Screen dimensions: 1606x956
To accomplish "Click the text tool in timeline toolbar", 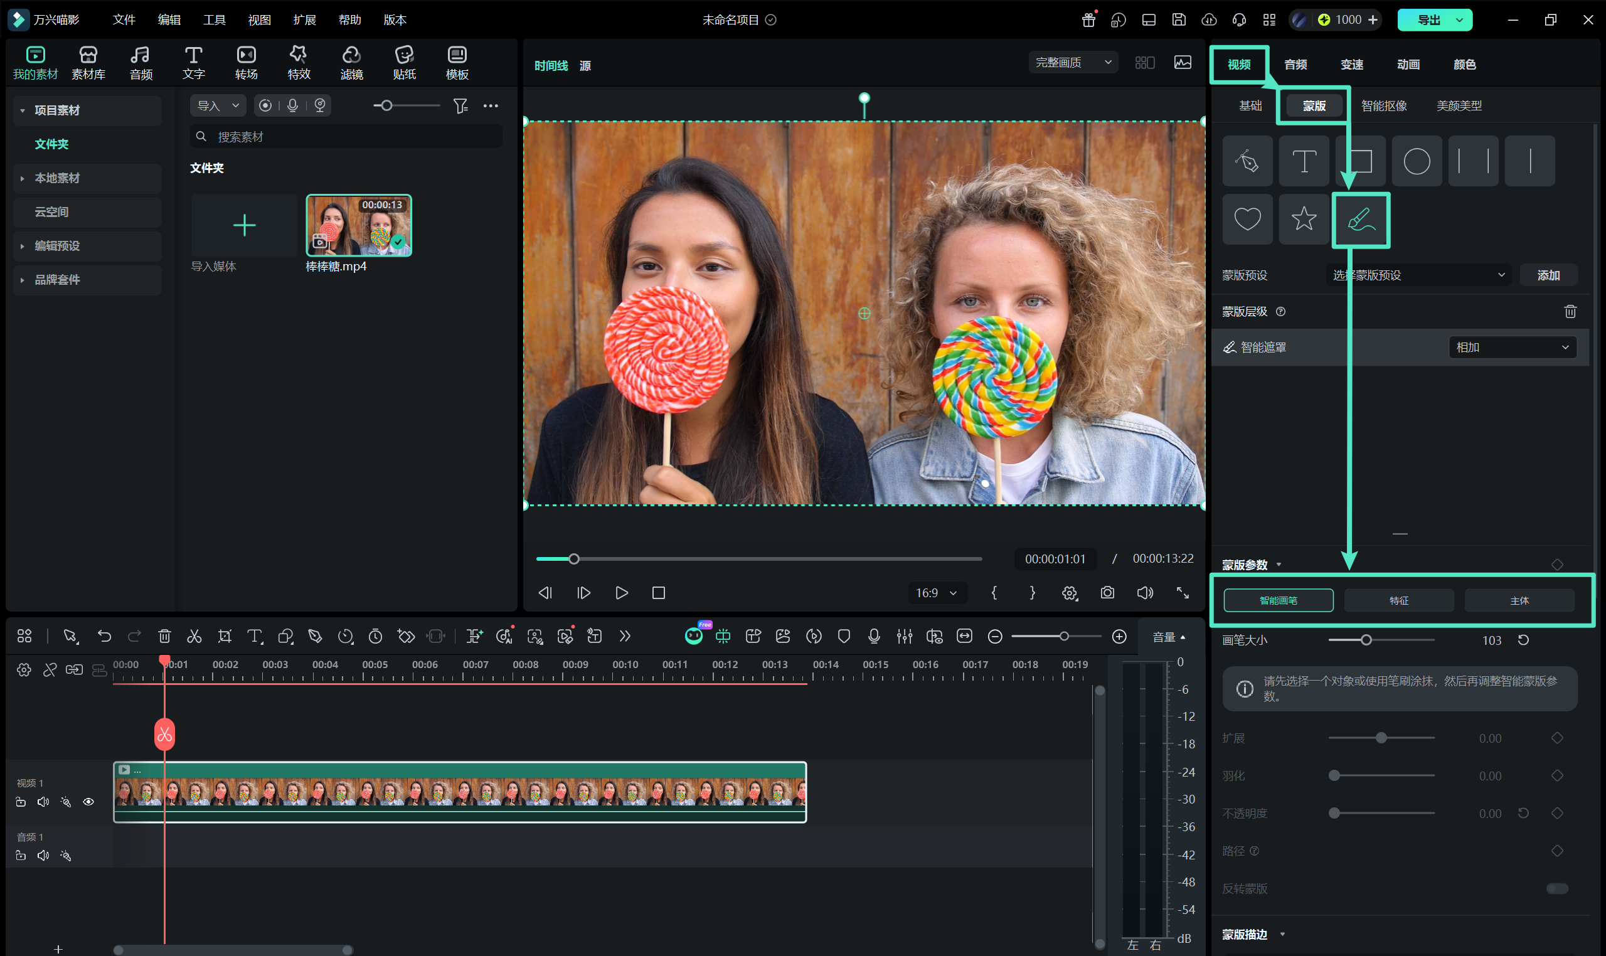I will tap(255, 637).
